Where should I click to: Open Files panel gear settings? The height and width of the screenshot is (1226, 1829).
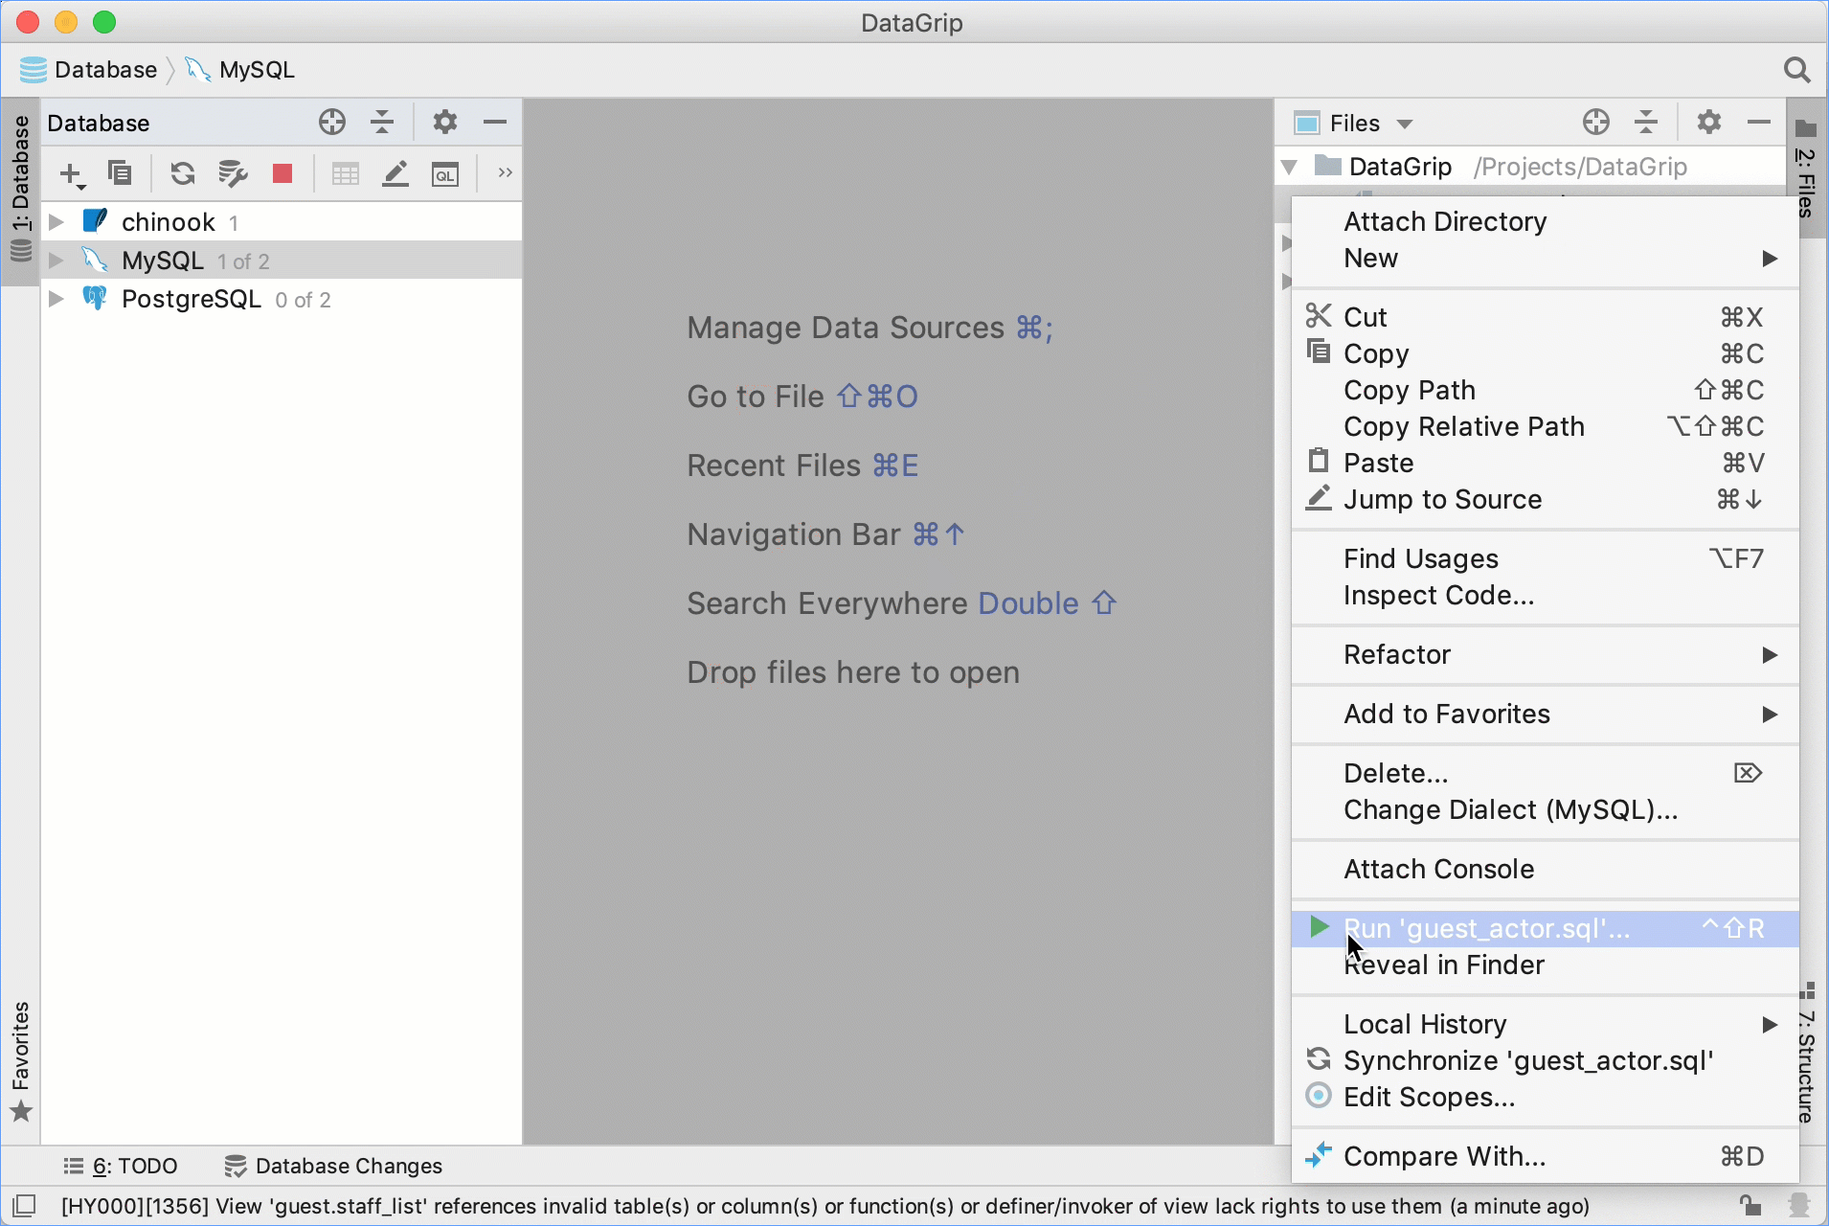[x=1709, y=122]
